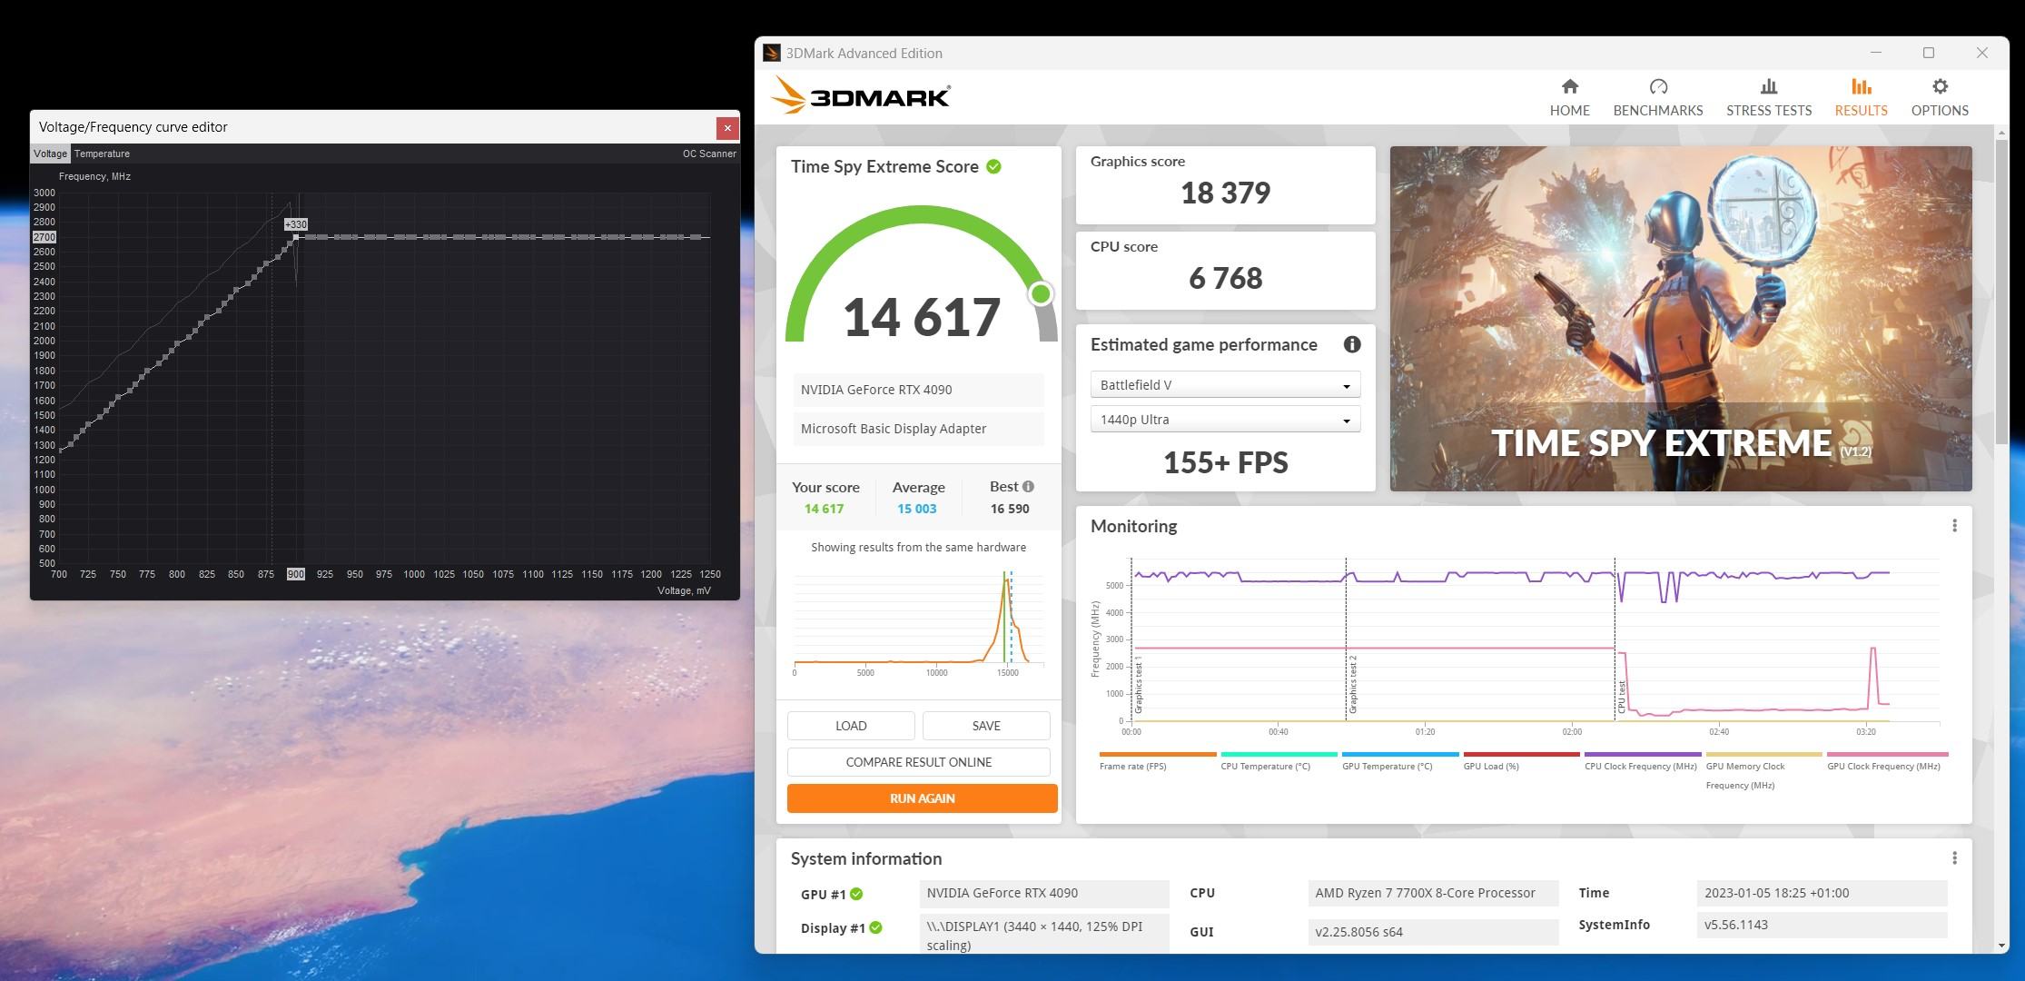Image resolution: width=2025 pixels, height=981 pixels.
Task: Click the SystemInfo version v5.56.1143
Action: [1822, 925]
